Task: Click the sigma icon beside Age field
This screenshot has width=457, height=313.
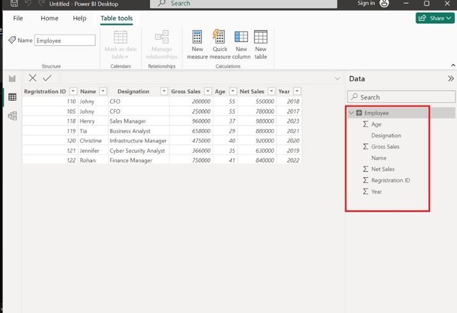Action: [366, 125]
